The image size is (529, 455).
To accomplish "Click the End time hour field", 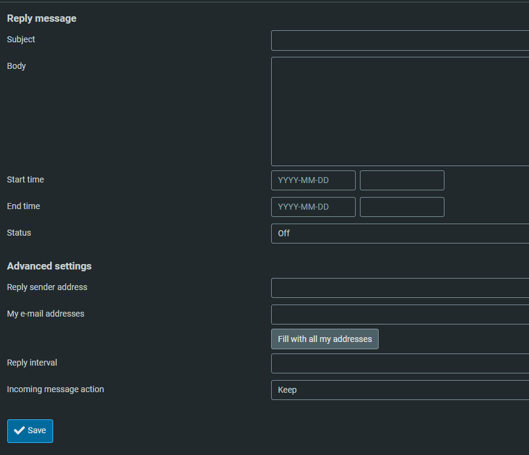I will 402,207.
